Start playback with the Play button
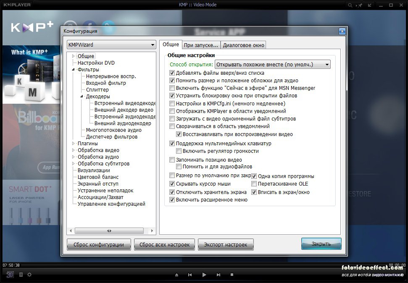This screenshot has height=283, width=408. tap(204, 275)
